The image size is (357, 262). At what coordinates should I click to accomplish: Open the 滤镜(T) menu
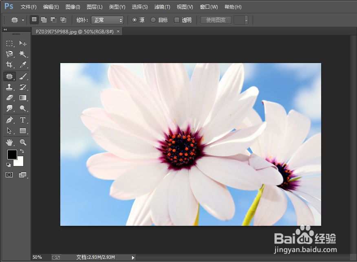point(162,7)
